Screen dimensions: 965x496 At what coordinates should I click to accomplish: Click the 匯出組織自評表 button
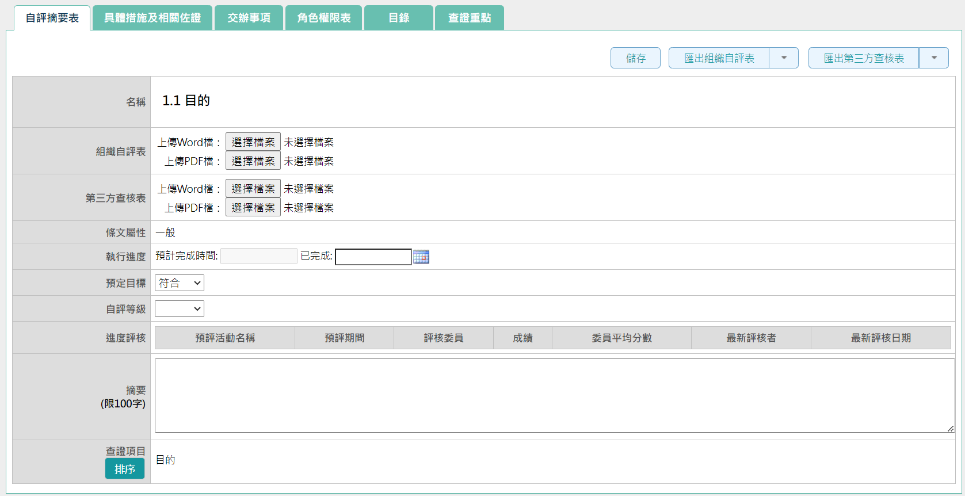[719, 58]
